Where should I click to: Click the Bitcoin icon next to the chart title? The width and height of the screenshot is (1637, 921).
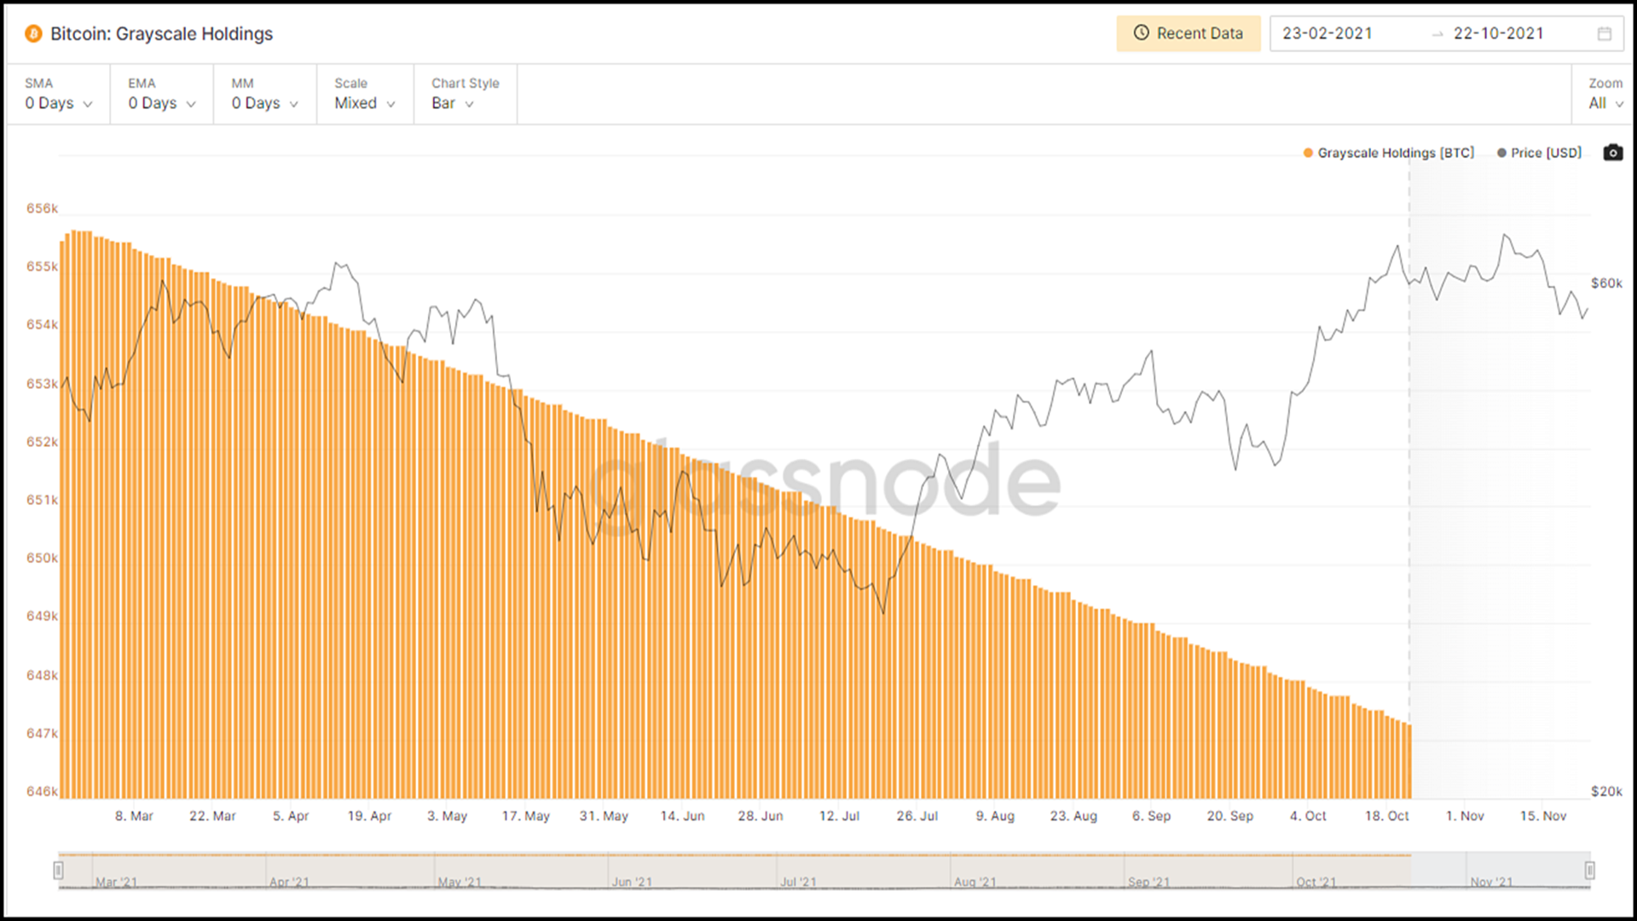pyautogui.click(x=33, y=34)
